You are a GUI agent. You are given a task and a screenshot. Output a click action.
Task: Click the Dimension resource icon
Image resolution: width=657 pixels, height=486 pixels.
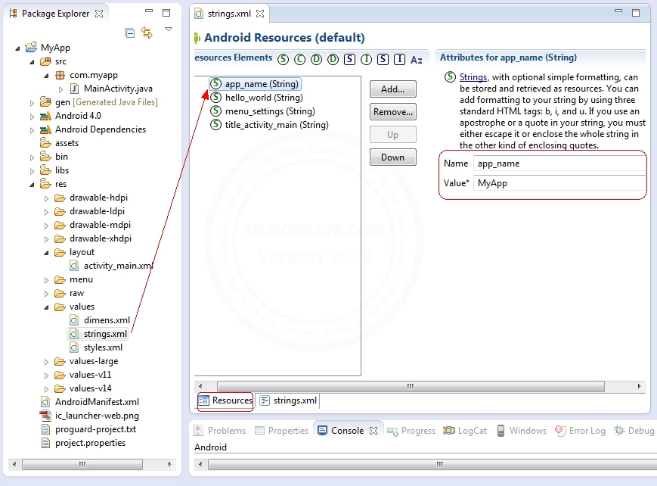point(316,58)
